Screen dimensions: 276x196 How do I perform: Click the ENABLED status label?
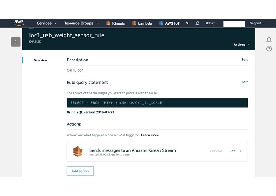(x=35, y=42)
